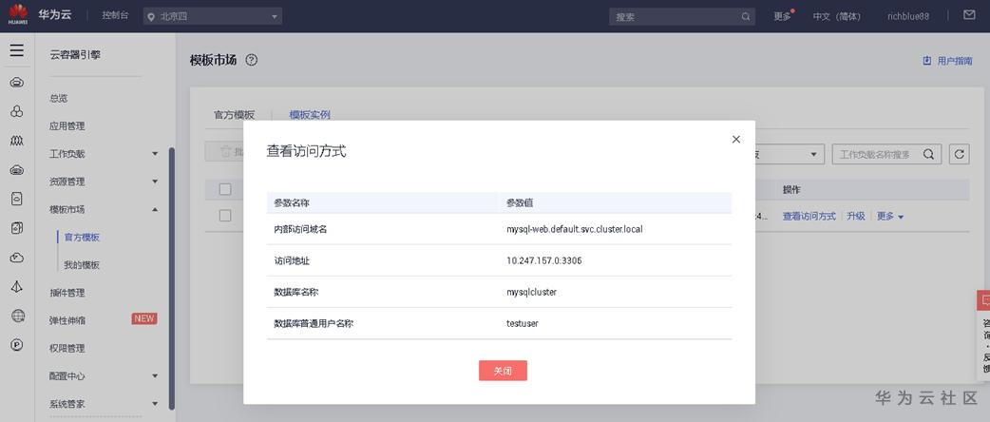Click the help question mark beside 模板市场
The height and width of the screenshot is (422, 990).
click(251, 60)
